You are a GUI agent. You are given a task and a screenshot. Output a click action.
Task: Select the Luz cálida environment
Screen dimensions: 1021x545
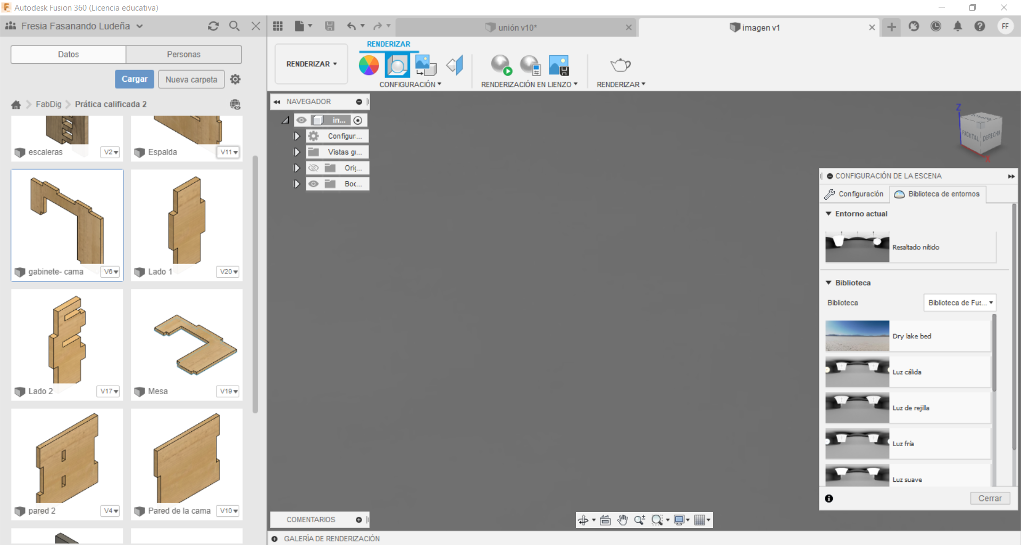(908, 372)
